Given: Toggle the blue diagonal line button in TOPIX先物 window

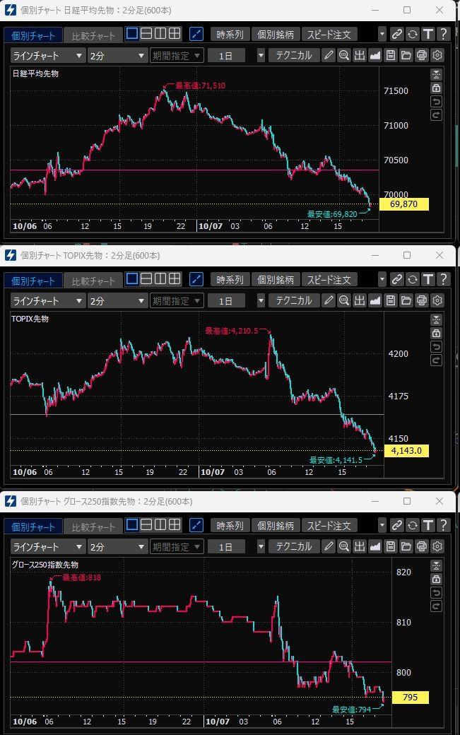Looking at the screenshot, I should click(196, 279).
